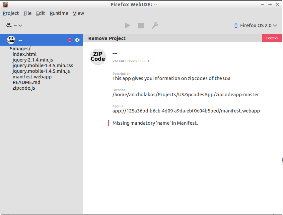
Task: Click the Remove Project button
Action: pos(107,38)
